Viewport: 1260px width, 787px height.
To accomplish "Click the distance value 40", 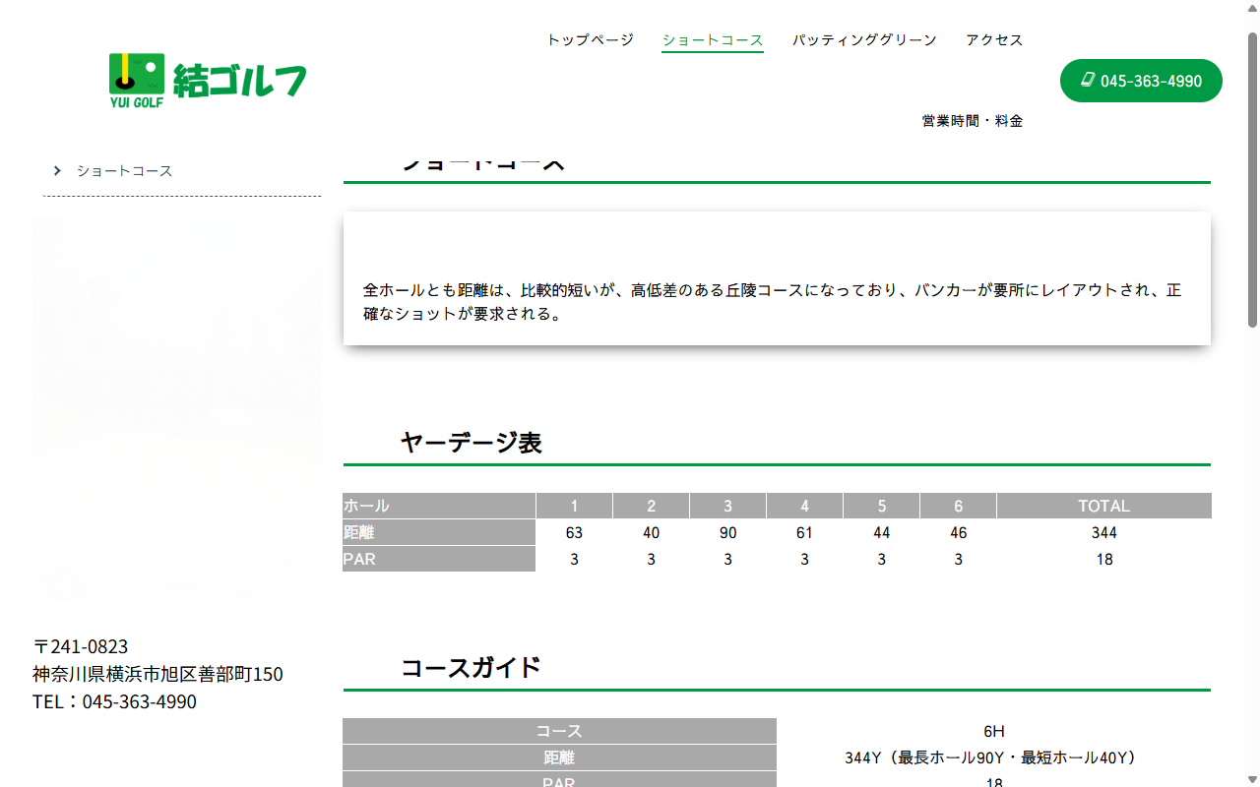I will [652, 532].
